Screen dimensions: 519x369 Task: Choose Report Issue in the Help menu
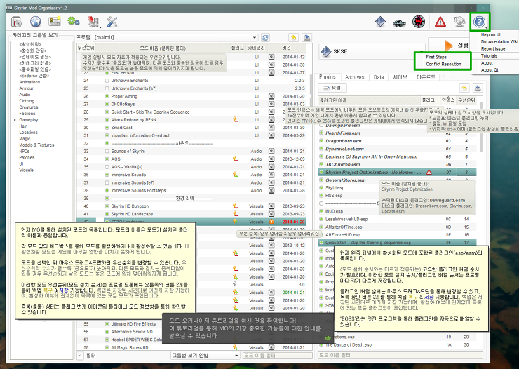493,48
